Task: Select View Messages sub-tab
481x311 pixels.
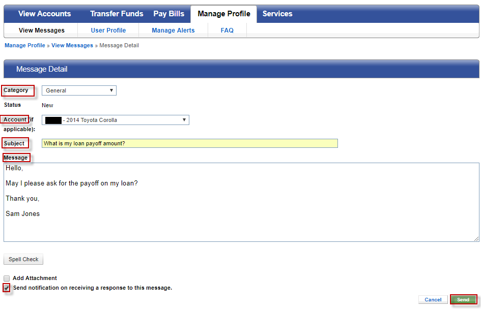Action: tap(41, 30)
